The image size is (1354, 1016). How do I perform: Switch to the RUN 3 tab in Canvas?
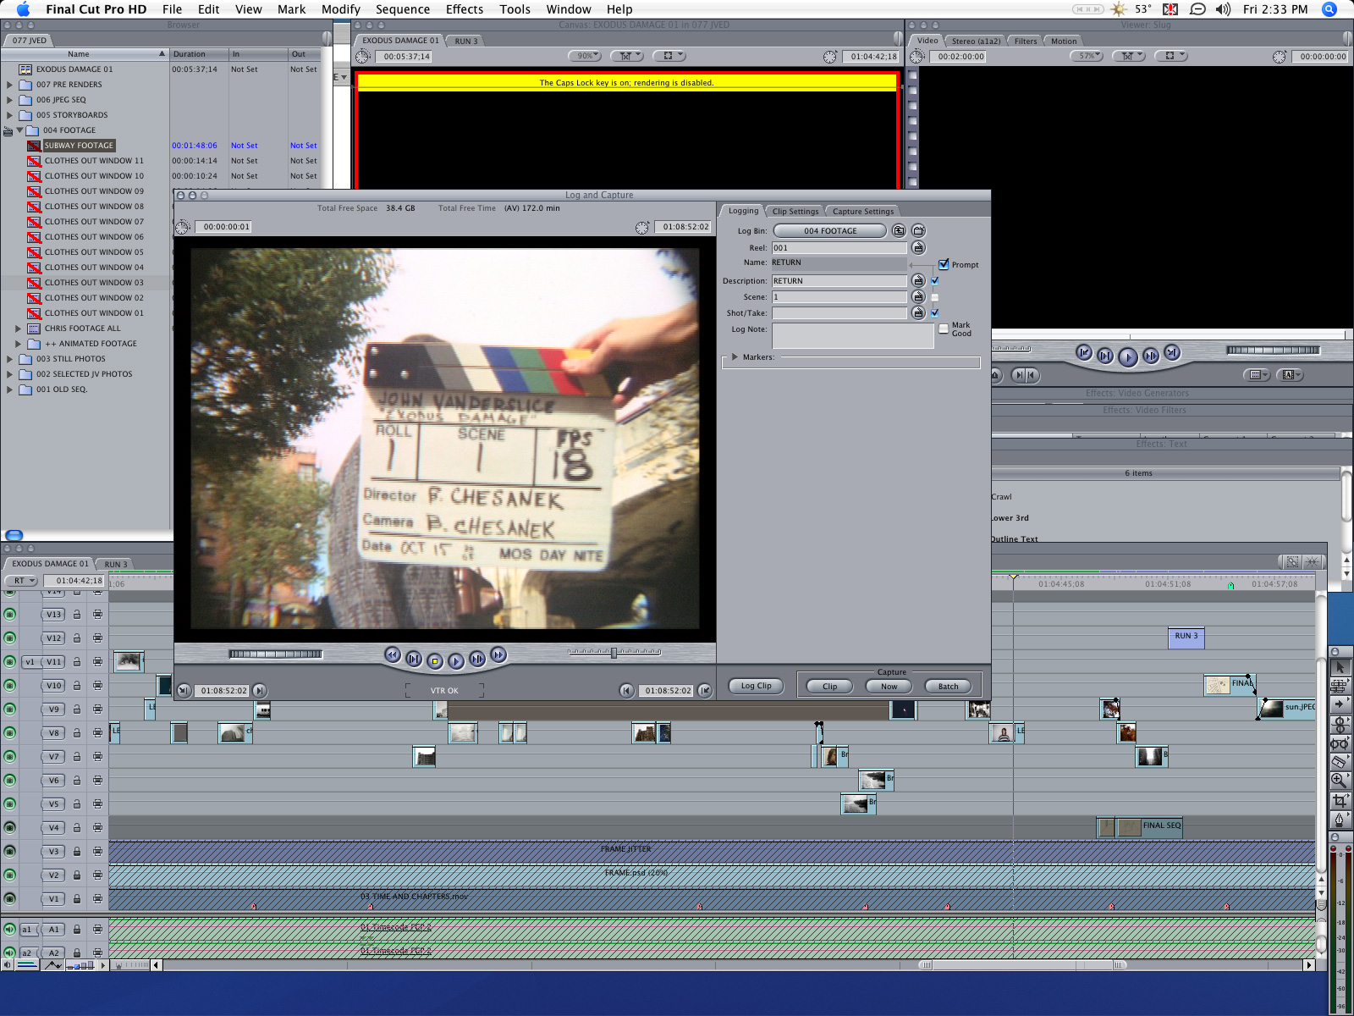(466, 41)
